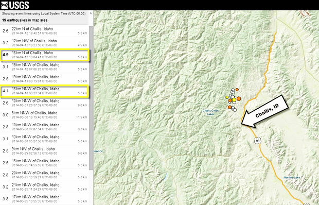Click the lake label at the map's bottom right
Image resolution: width=319 pixels, height=205 pixels.
pos(292,178)
